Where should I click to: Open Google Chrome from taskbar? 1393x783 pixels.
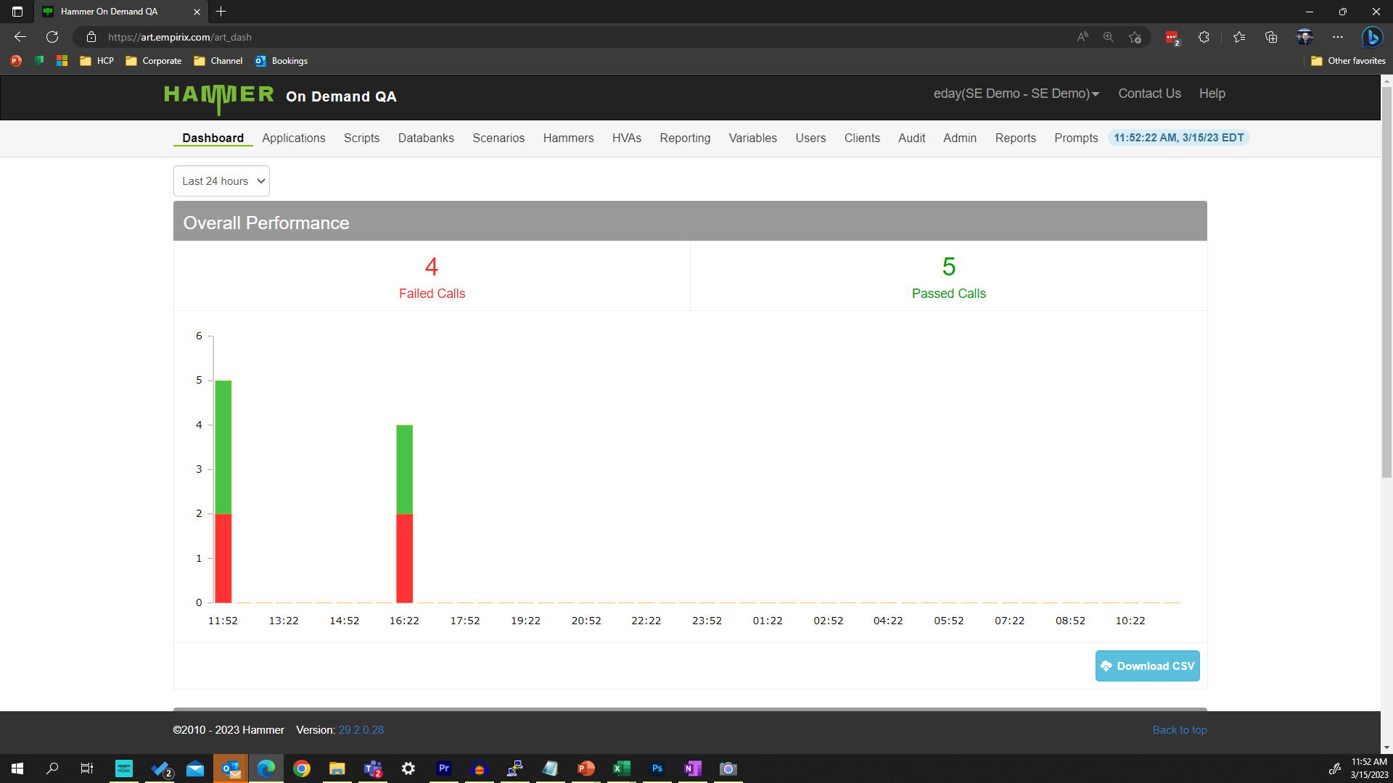tap(302, 768)
